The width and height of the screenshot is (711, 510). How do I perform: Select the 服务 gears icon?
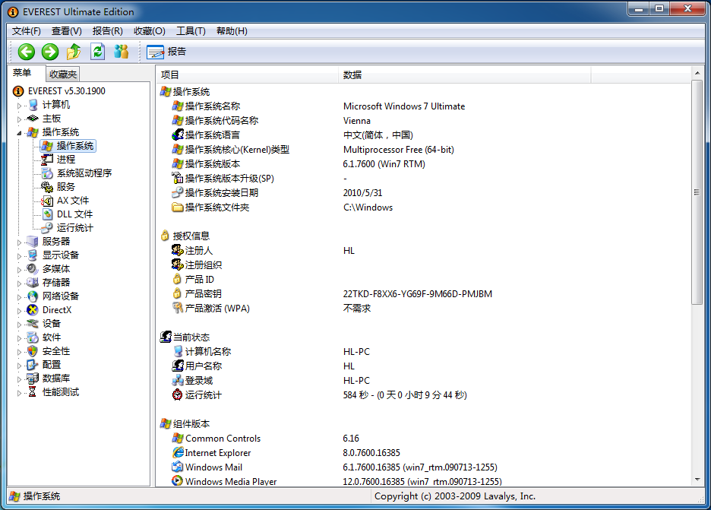pos(47,187)
